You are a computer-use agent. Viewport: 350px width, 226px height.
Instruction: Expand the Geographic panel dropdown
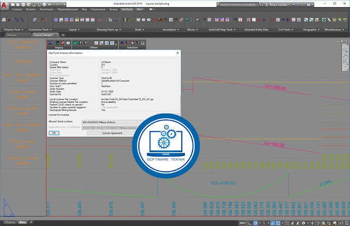coord(319,30)
